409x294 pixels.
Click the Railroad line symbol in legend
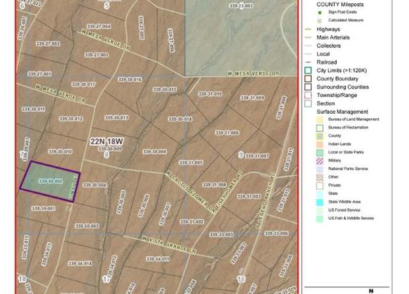pyautogui.click(x=308, y=63)
